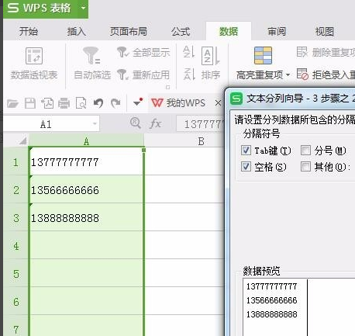This screenshot has width=355, height=336.
Task: Select the sort descending Z-A icon
Action: coord(188,74)
